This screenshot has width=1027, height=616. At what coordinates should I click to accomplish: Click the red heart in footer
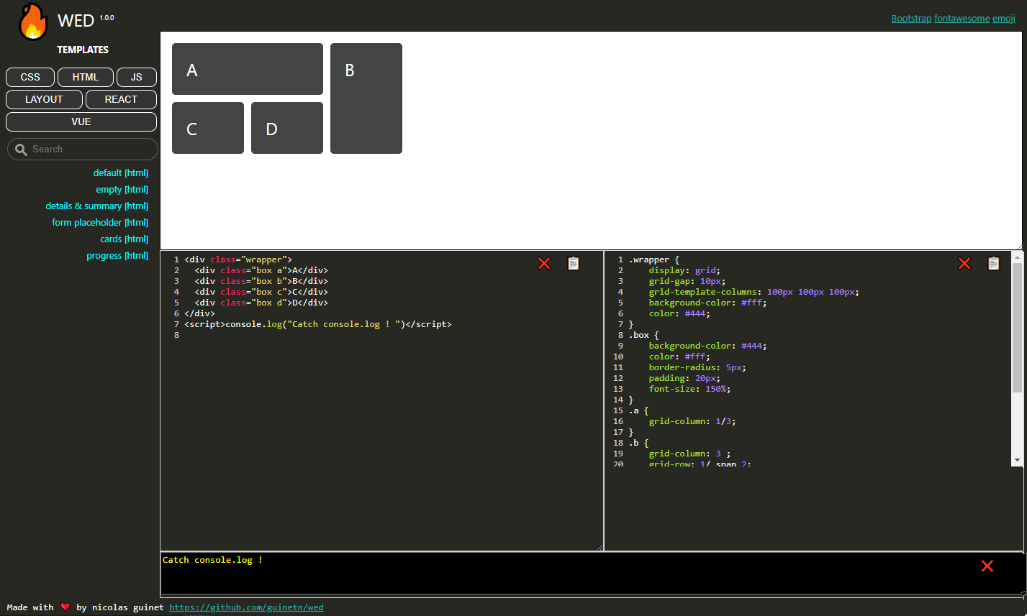click(x=65, y=607)
